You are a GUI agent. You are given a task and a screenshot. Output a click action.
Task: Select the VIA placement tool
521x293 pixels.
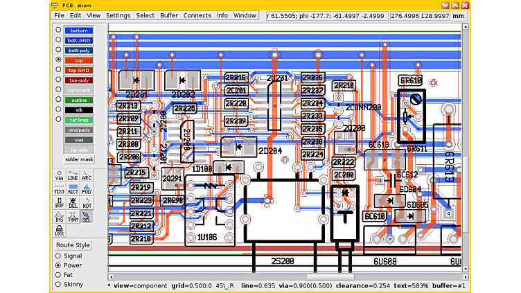click(60, 176)
